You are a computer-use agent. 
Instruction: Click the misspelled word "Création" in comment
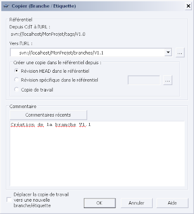pos(22,125)
